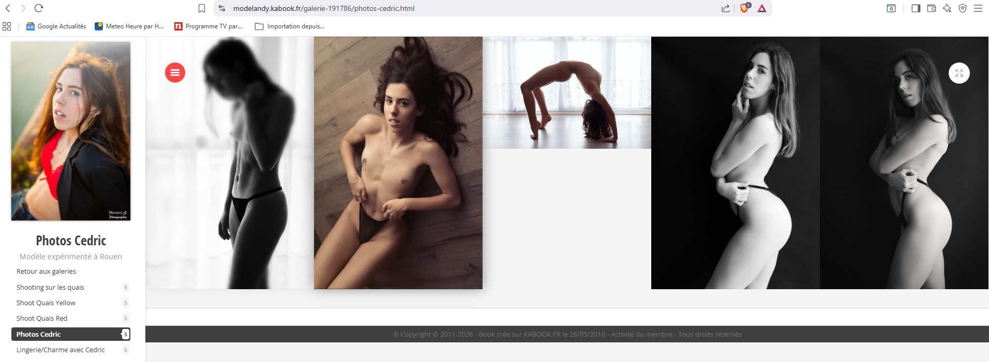Open Meteo Heure par Heure bookmark

tap(129, 26)
